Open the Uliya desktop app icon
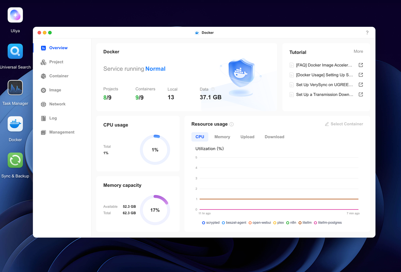Viewport: 401px width, 272px height. [15, 15]
